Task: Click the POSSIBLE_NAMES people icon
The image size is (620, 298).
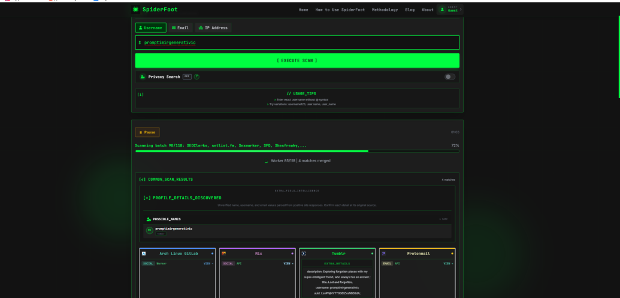Action: tap(149, 219)
